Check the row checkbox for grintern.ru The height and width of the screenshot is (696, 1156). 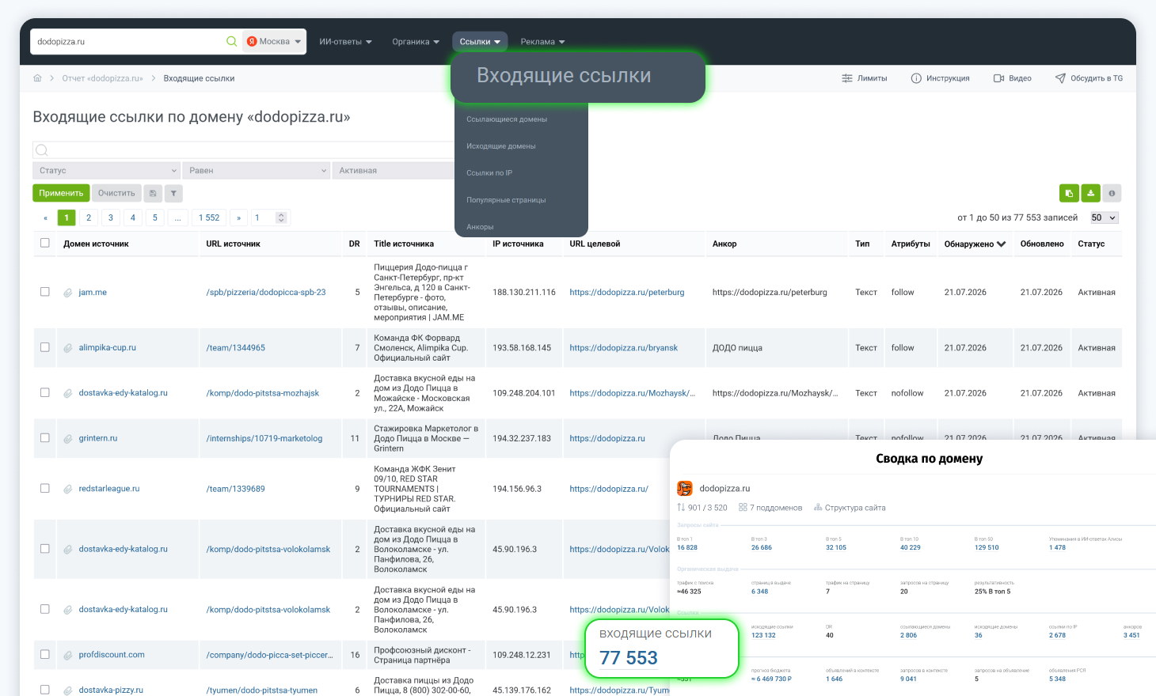click(45, 437)
